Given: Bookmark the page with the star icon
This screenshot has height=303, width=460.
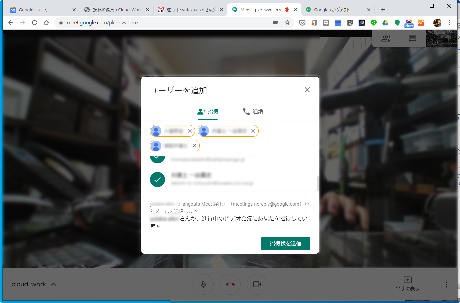Looking at the screenshot, I should 287,23.
